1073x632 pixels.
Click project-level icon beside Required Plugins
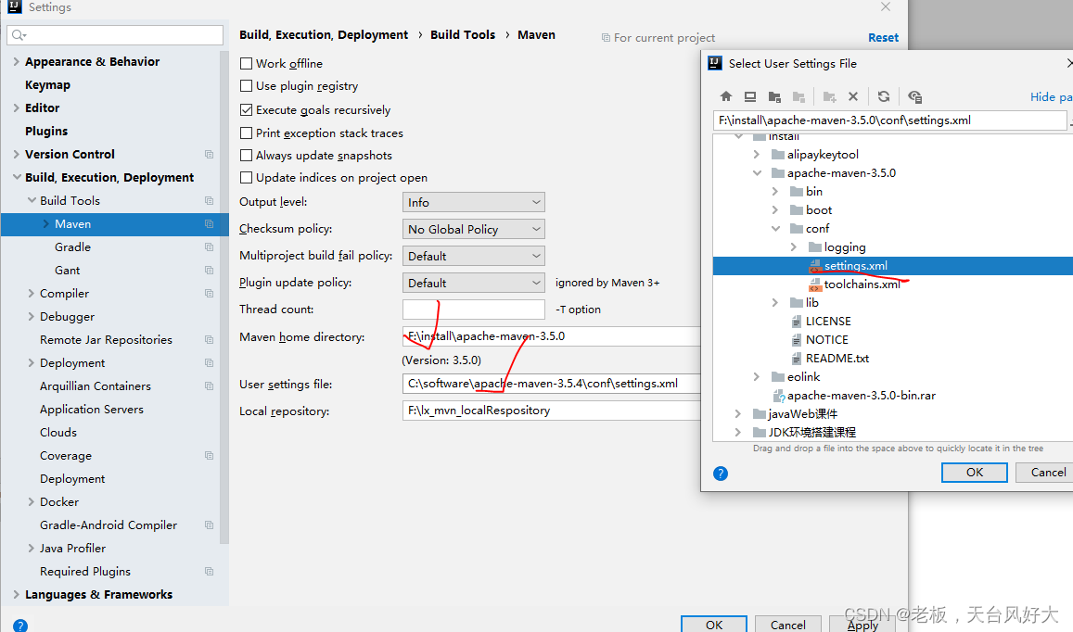click(210, 572)
